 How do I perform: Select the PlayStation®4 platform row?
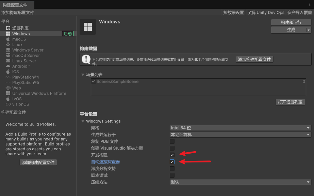(38, 77)
